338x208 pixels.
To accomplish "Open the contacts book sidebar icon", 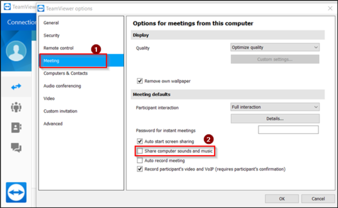I will (x=16, y=128).
